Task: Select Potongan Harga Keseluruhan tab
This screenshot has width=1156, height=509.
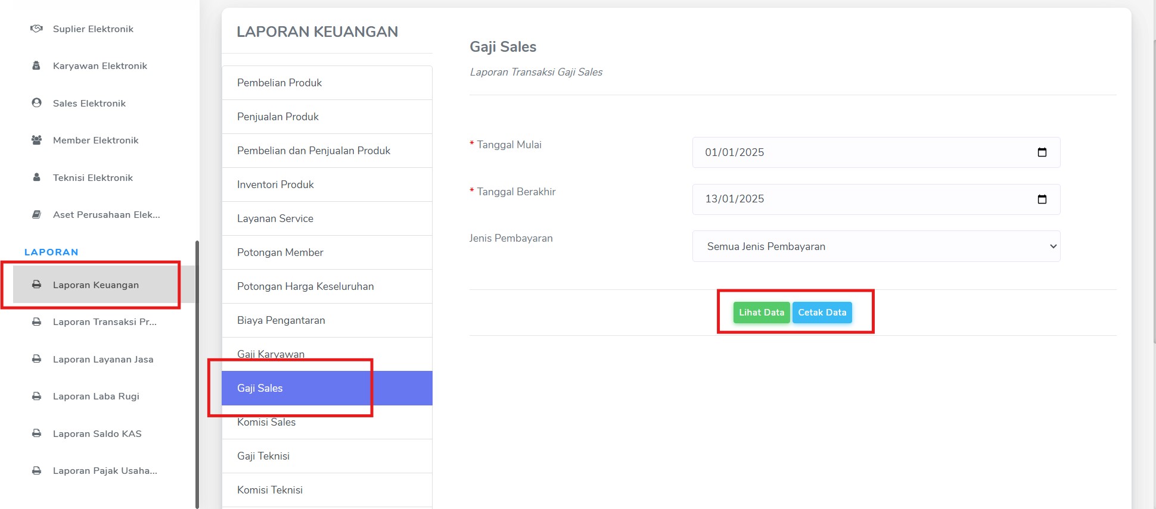Action: coord(327,286)
